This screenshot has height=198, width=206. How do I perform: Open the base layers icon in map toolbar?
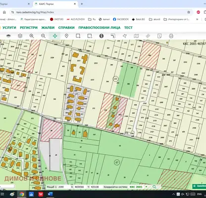(8, 36)
